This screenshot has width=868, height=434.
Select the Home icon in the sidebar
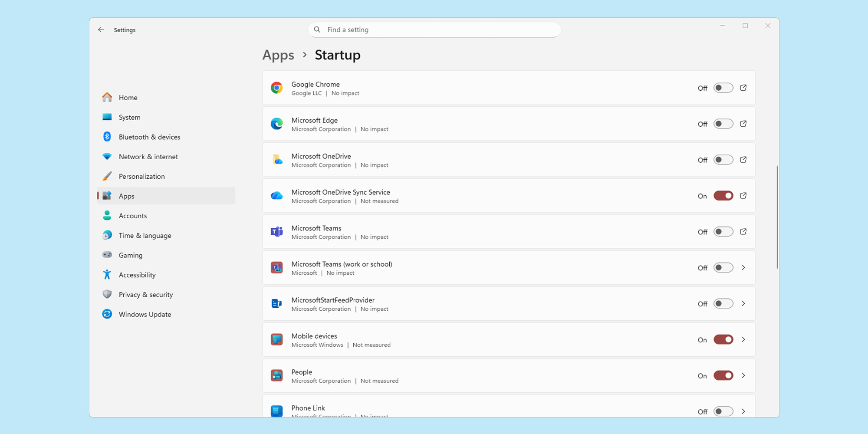[x=107, y=97]
